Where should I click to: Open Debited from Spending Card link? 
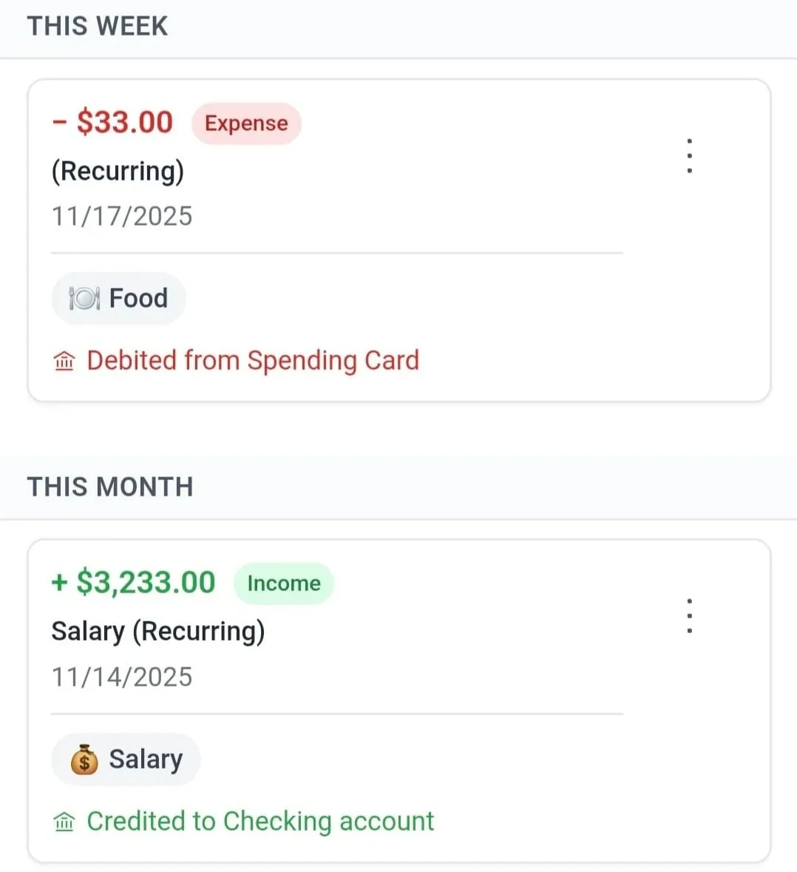tap(253, 361)
